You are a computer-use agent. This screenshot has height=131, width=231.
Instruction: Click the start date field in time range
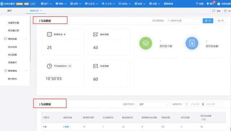[x=195, y=104]
